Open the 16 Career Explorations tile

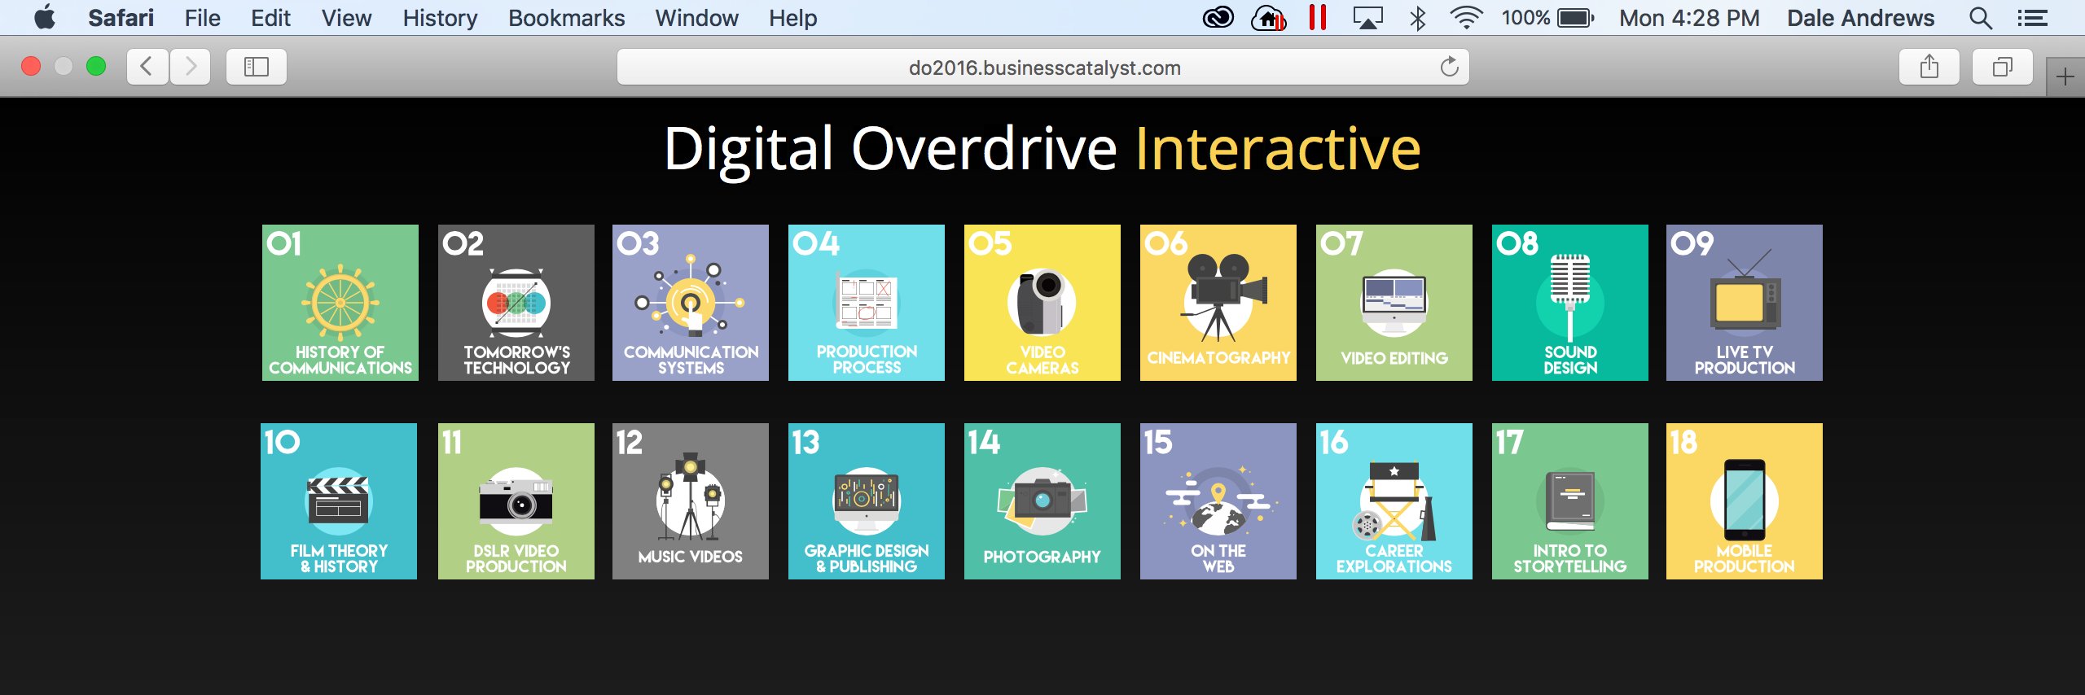click(1394, 501)
